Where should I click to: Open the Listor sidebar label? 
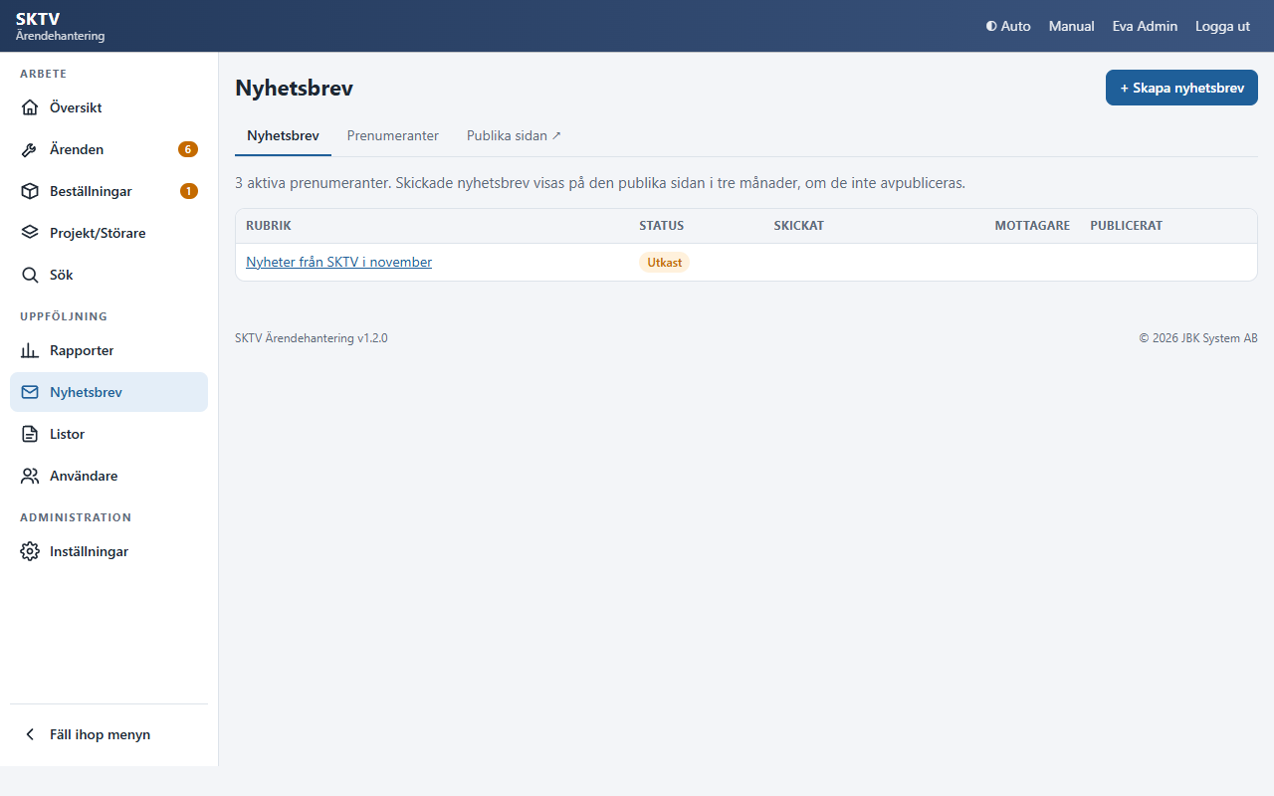67,434
